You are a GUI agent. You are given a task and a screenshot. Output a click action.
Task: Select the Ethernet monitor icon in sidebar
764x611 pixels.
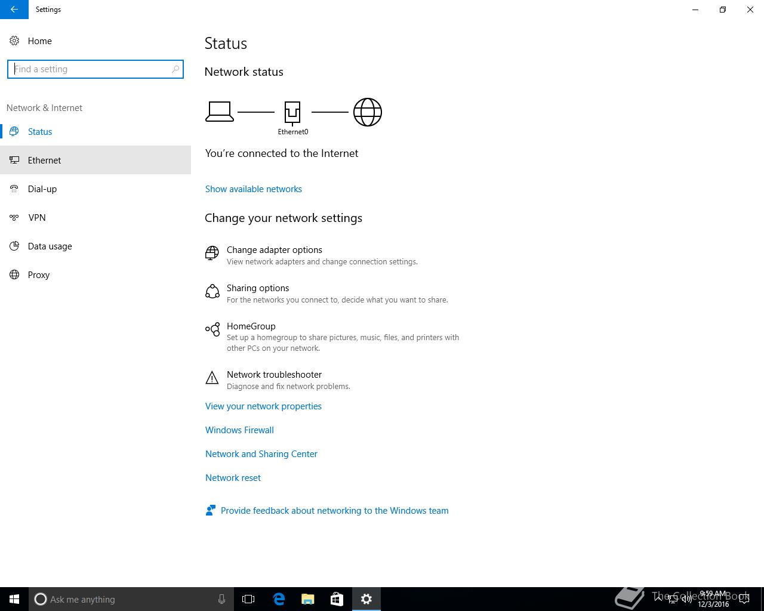point(14,160)
